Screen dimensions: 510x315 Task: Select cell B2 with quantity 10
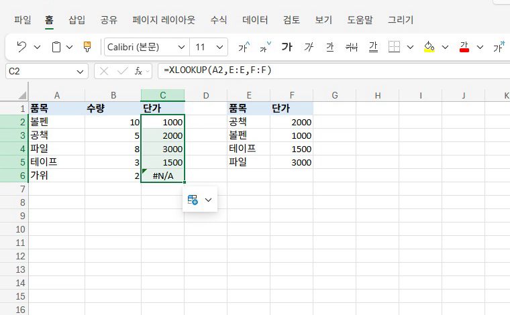pos(113,122)
